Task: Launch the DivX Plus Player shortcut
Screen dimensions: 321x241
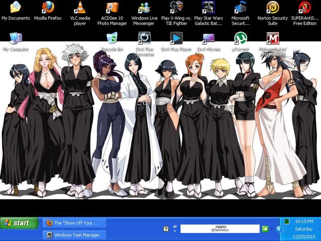Action: [x=176, y=38]
